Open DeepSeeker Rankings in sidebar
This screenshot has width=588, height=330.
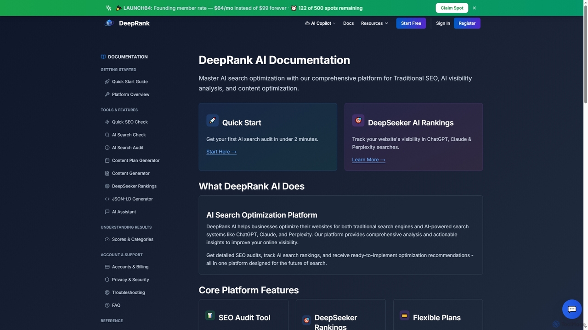click(134, 186)
